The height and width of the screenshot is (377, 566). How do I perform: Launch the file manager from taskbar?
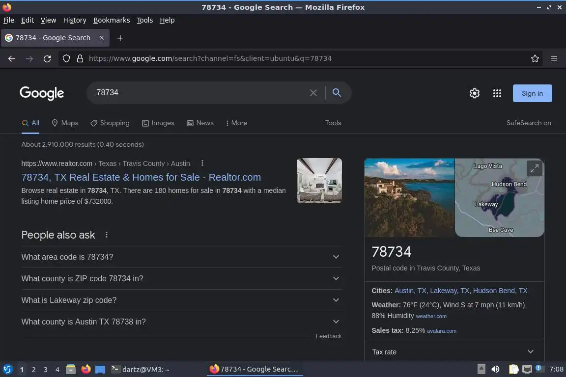(71, 370)
